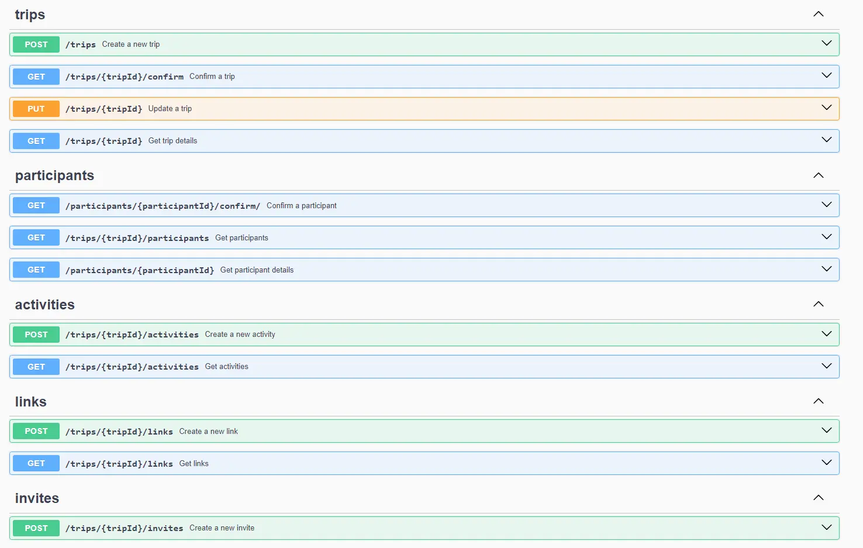The height and width of the screenshot is (548, 863).
Task: Expand the Confirm a participant endpoint arrow
Action: [x=827, y=205]
